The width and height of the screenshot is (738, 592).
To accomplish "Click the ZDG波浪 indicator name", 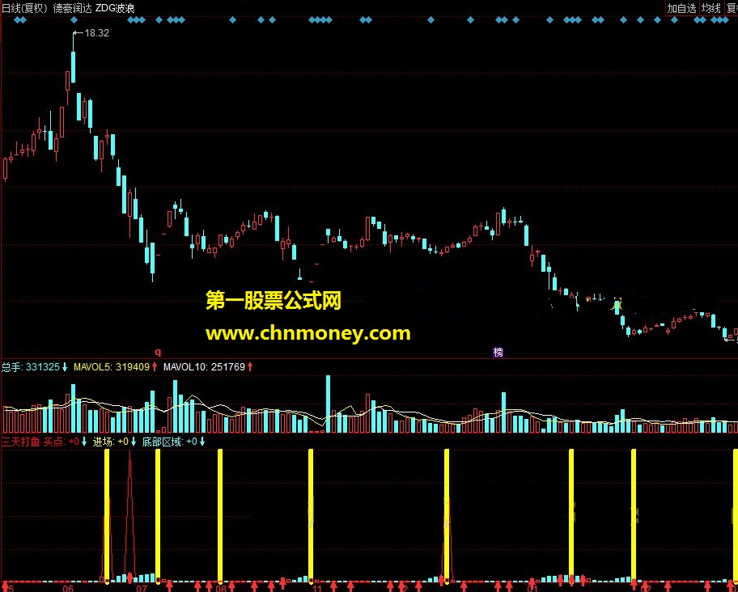I will pos(115,8).
